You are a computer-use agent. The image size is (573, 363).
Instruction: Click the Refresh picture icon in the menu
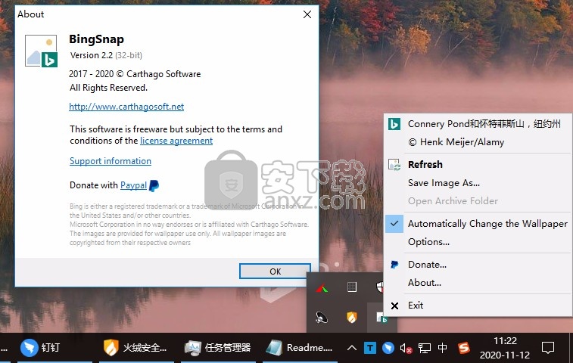394,165
